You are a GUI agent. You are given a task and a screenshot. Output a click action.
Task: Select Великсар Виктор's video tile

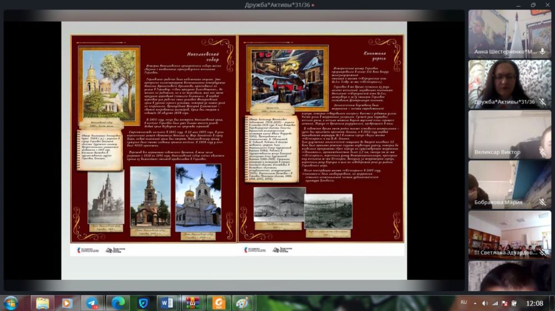point(509,134)
